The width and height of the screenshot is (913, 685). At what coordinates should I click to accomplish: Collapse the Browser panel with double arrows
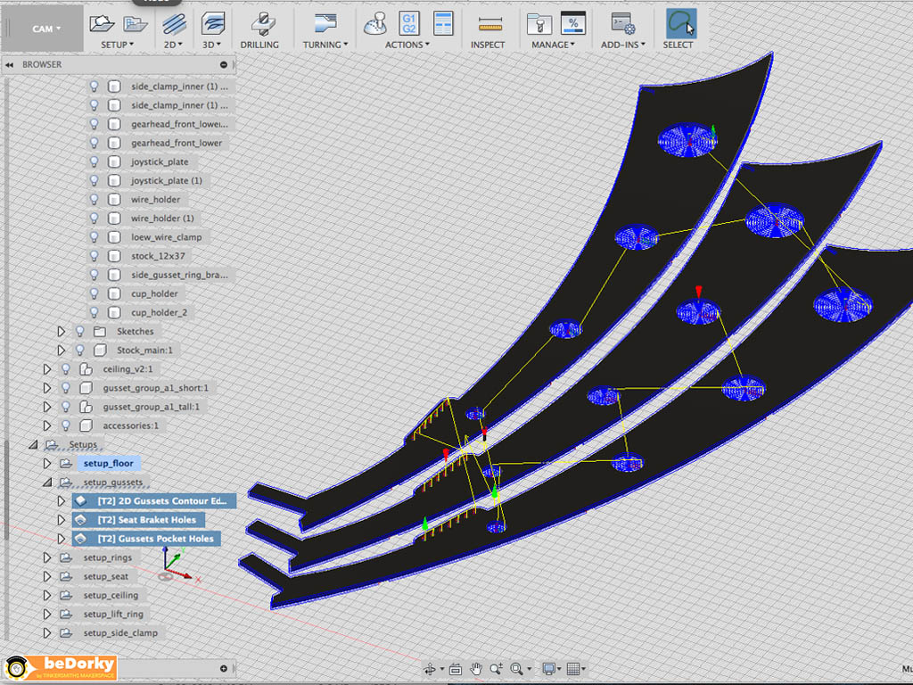tap(9, 64)
